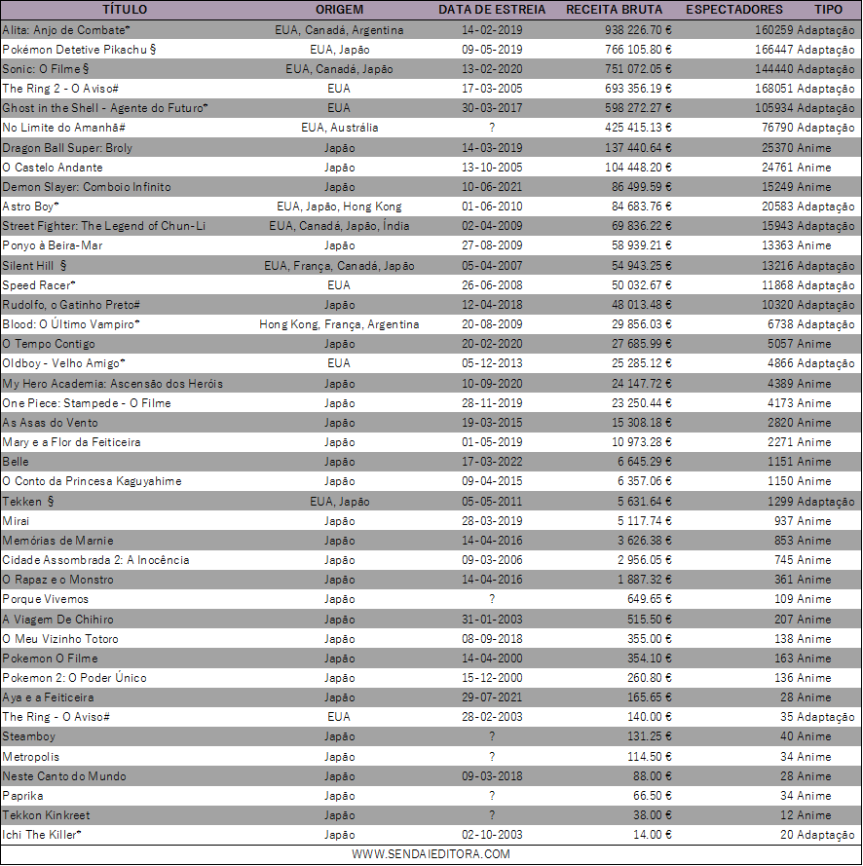The height and width of the screenshot is (866, 863).
Task: Select 'Cidade Assombrada 2: A Inocência'
Action: point(95,560)
